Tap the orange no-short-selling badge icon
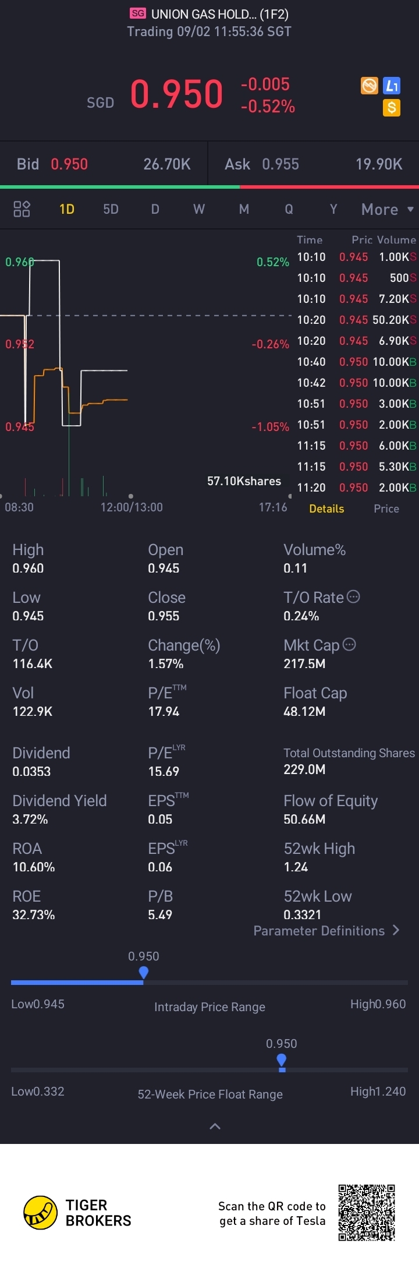Screen dimensions: 419x1282 [369, 86]
